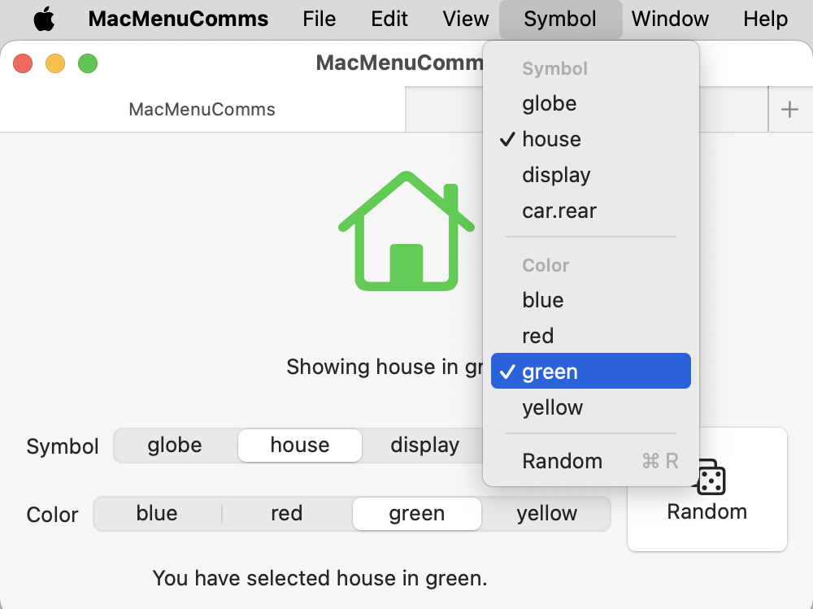Viewport: 813px width, 609px height.
Task: Open the Window menu in menu bar
Action: coord(670,20)
